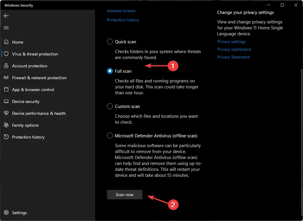Click the Home house icon
Viewport: 303px width, 221px height.
6,42
